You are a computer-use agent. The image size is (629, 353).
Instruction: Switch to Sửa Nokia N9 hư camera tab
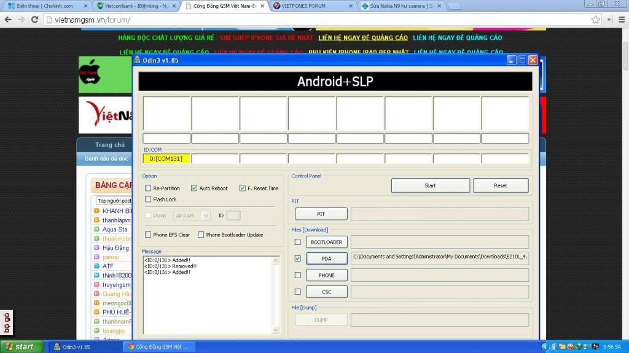[401, 6]
